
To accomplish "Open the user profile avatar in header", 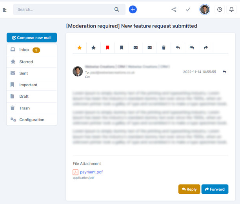I will point(205,9).
